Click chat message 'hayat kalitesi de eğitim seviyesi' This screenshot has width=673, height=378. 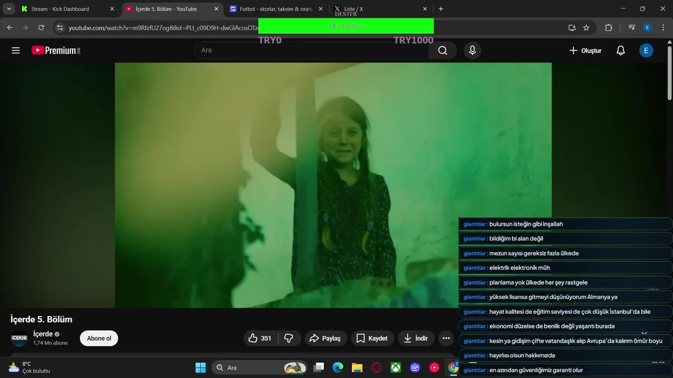[565, 312]
